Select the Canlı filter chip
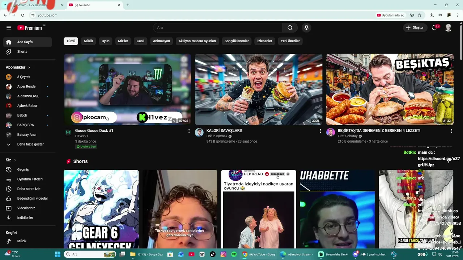Image resolution: width=463 pixels, height=260 pixels. coord(140,41)
